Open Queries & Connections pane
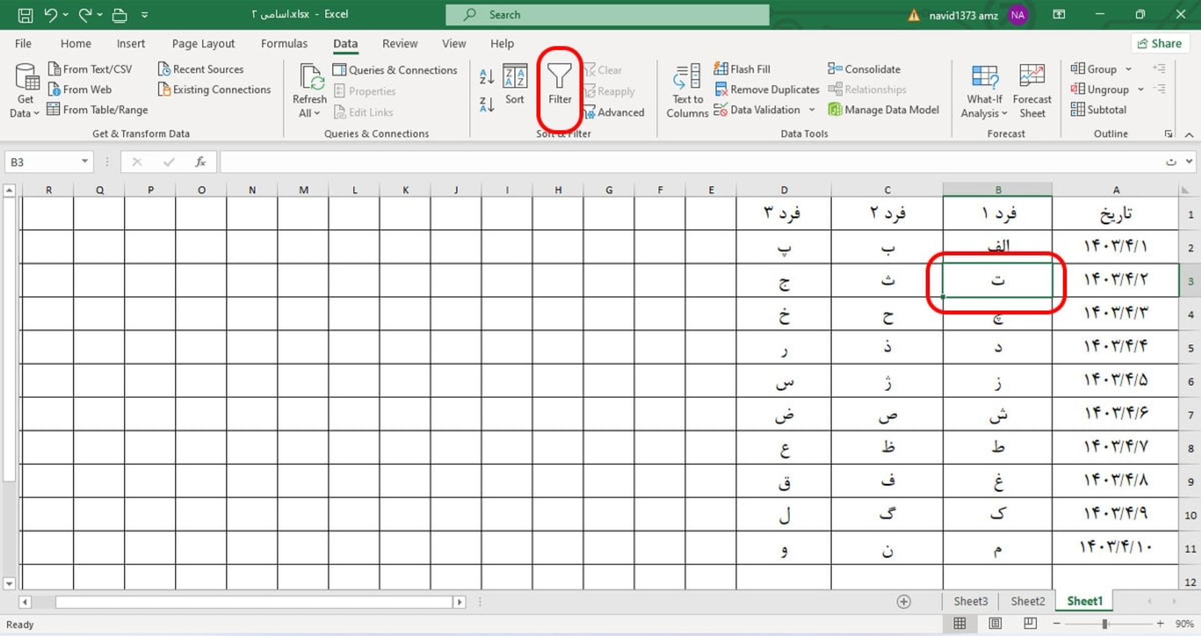Image resolution: width=1201 pixels, height=636 pixels. tap(395, 70)
